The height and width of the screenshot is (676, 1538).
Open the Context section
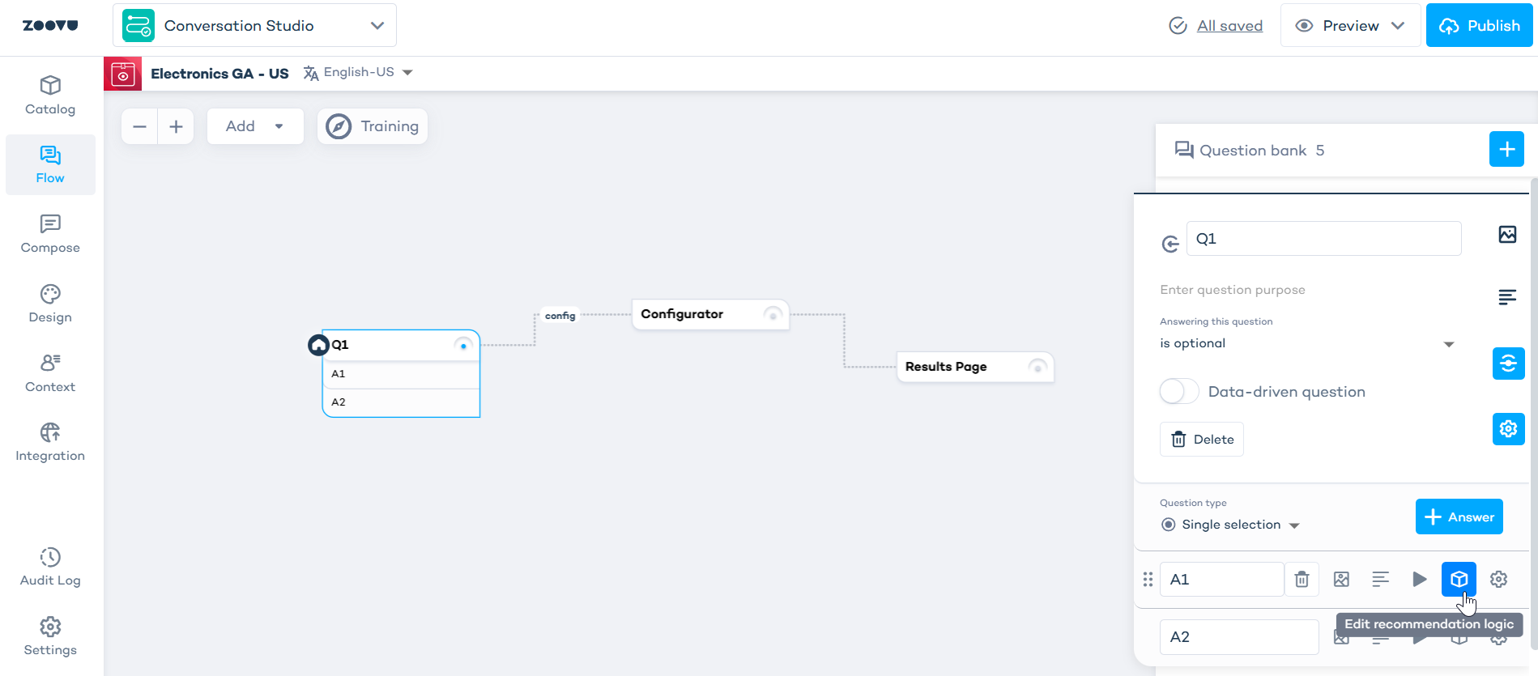point(50,374)
